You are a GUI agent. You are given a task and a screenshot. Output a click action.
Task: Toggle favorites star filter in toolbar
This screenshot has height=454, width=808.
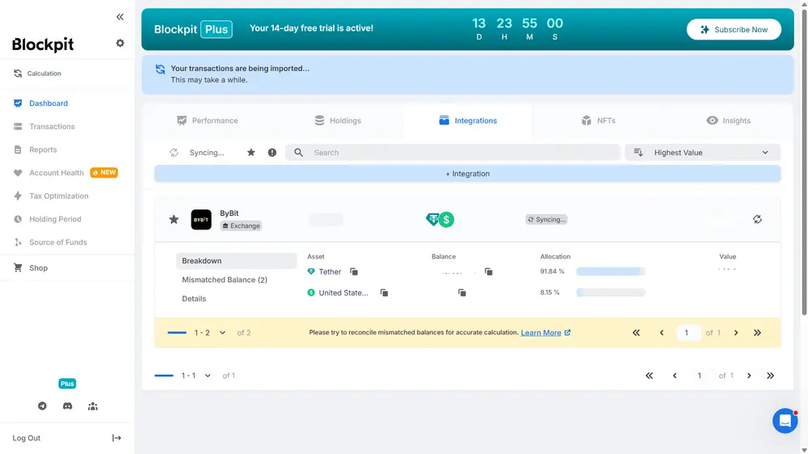pyautogui.click(x=251, y=153)
